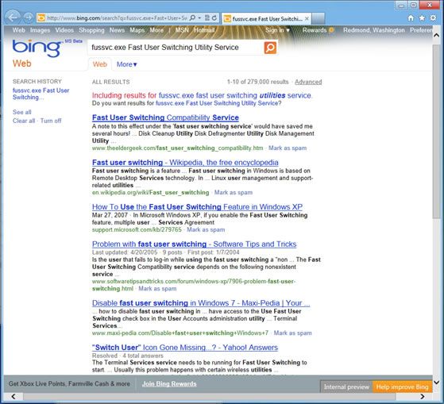The image size is (444, 404).
Task: Open the News menu item
Action: coord(117,30)
